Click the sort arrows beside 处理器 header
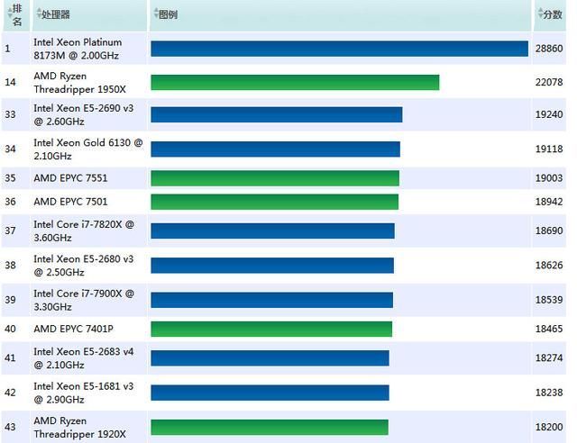577x443 pixels. pos(38,14)
